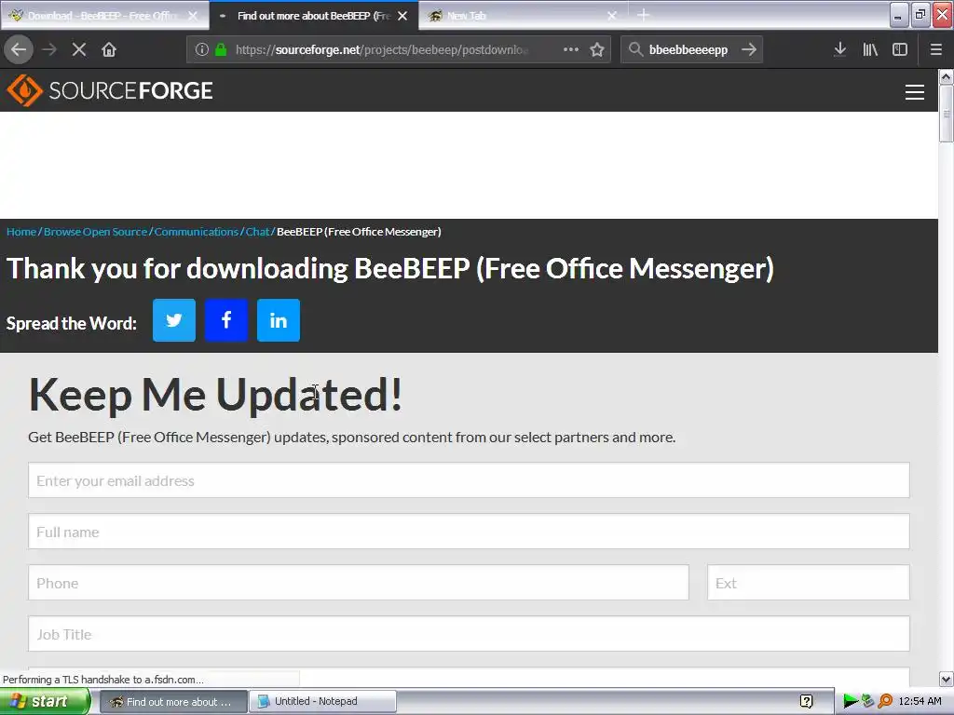Share on LinkedIn
The height and width of the screenshot is (715, 954).
279,320
